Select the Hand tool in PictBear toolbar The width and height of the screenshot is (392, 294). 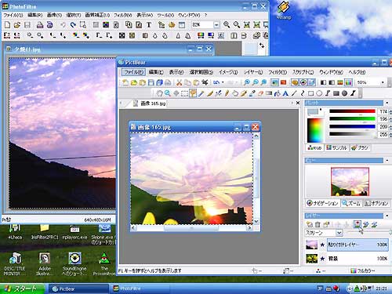click(x=159, y=93)
